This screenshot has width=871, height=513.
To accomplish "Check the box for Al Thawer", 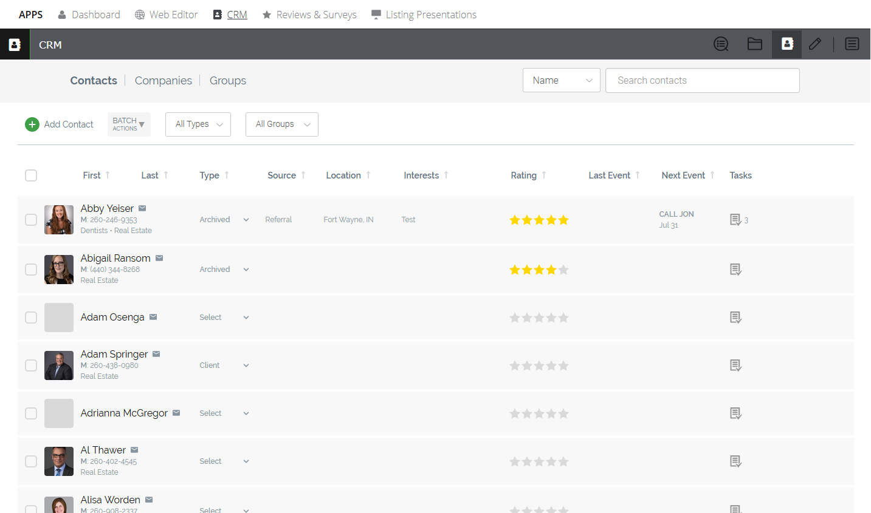I will click(31, 461).
